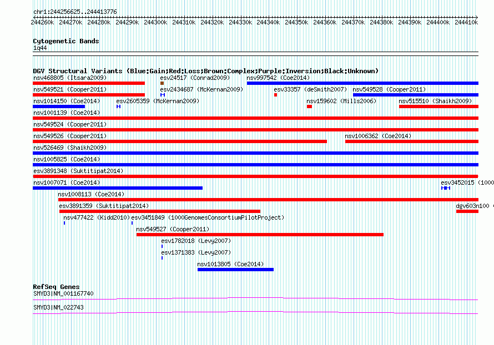
Task: Click the nsv1008113 (Coe2014) label
Action: pos(91,194)
